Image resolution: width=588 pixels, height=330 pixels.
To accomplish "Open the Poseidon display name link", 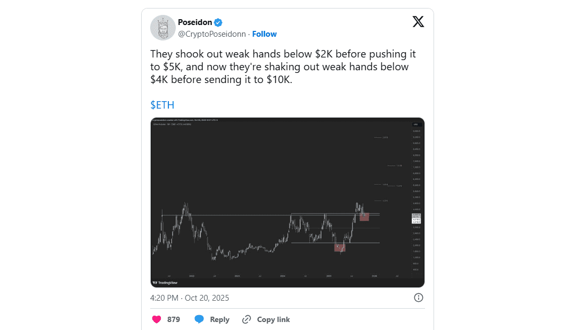I will [195, 22].
